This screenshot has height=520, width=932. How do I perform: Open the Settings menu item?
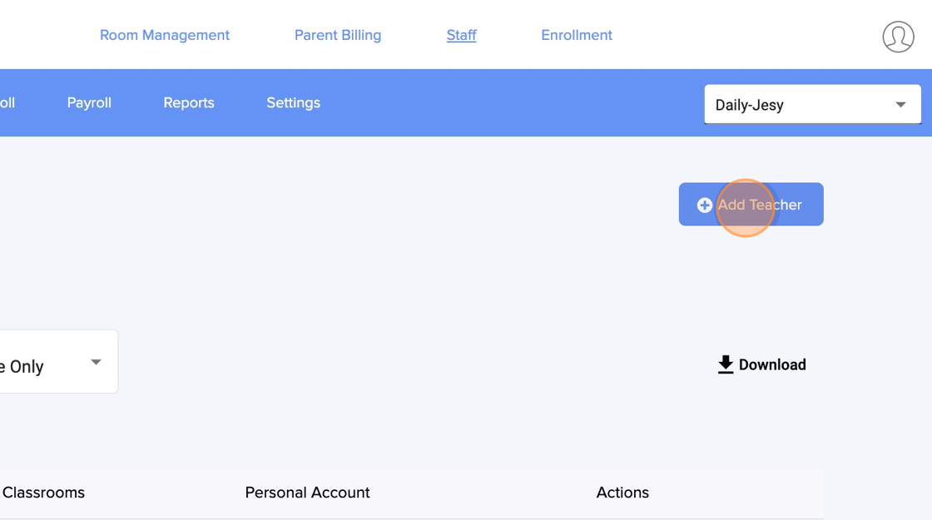[x=293, y=102]
